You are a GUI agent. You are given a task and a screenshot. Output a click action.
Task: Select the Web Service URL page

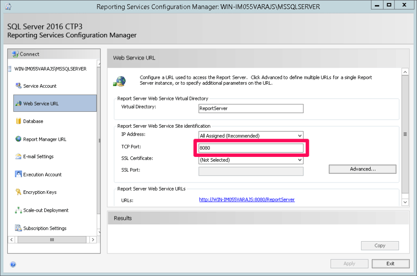tap(55, 103)
